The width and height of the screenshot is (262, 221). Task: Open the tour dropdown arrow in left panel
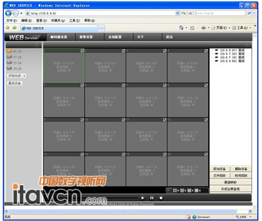[24, 76]
